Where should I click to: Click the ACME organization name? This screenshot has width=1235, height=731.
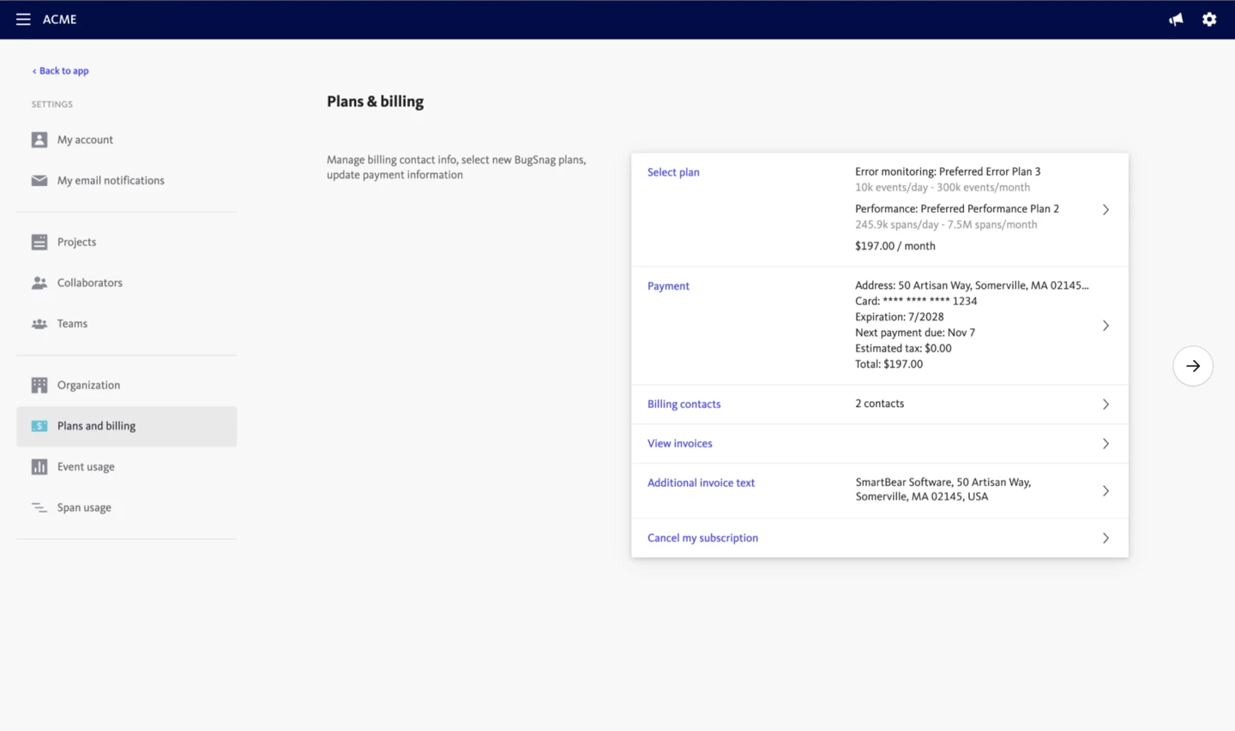[x=60, y=20]
